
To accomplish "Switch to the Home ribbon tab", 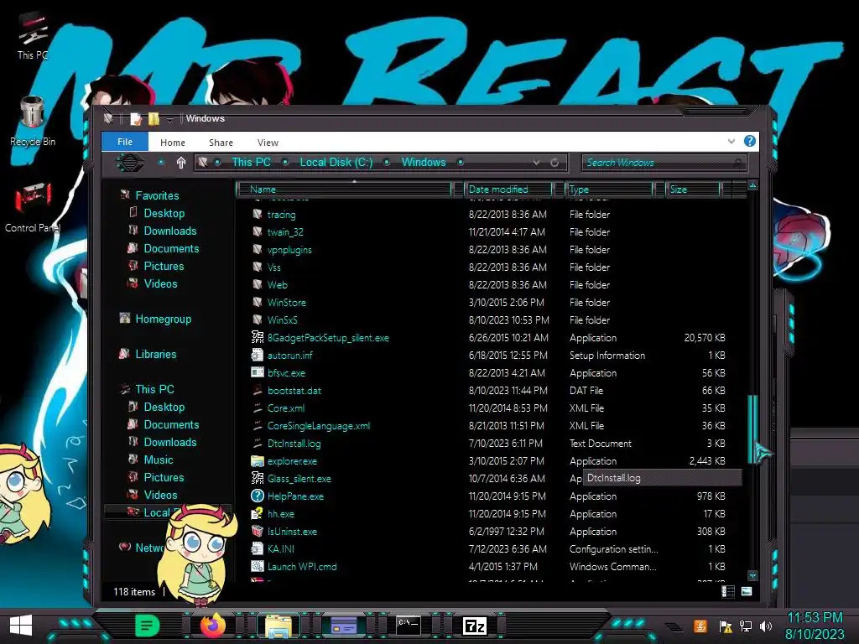I will point(173,143).
